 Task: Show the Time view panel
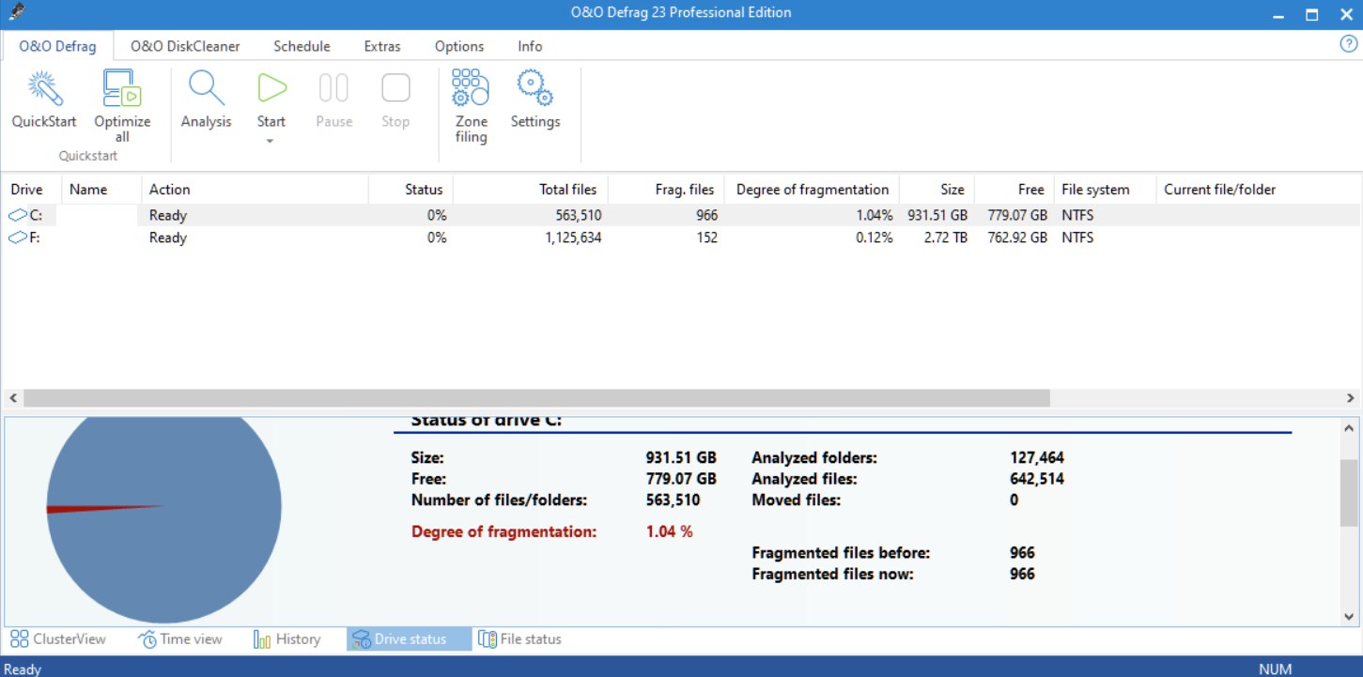click(x=180, y=639)
